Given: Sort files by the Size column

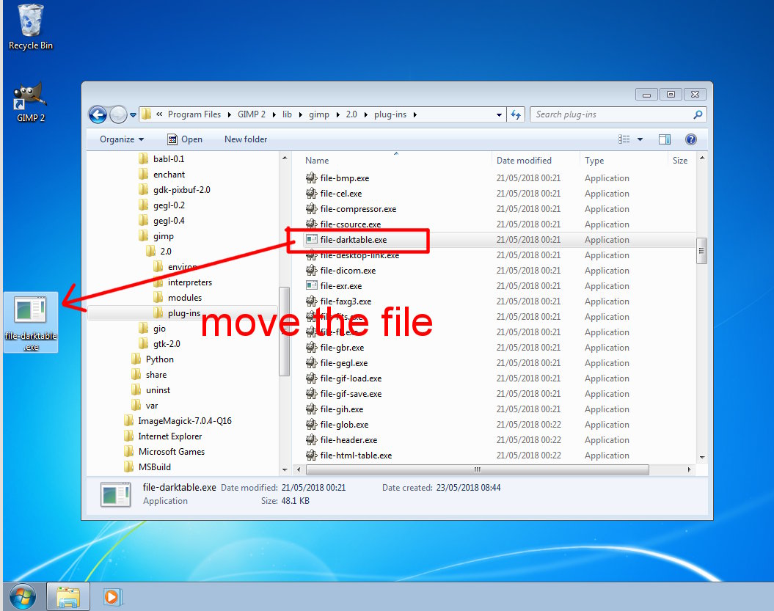Looking at the screenshot, I should (x=682, y=161).
